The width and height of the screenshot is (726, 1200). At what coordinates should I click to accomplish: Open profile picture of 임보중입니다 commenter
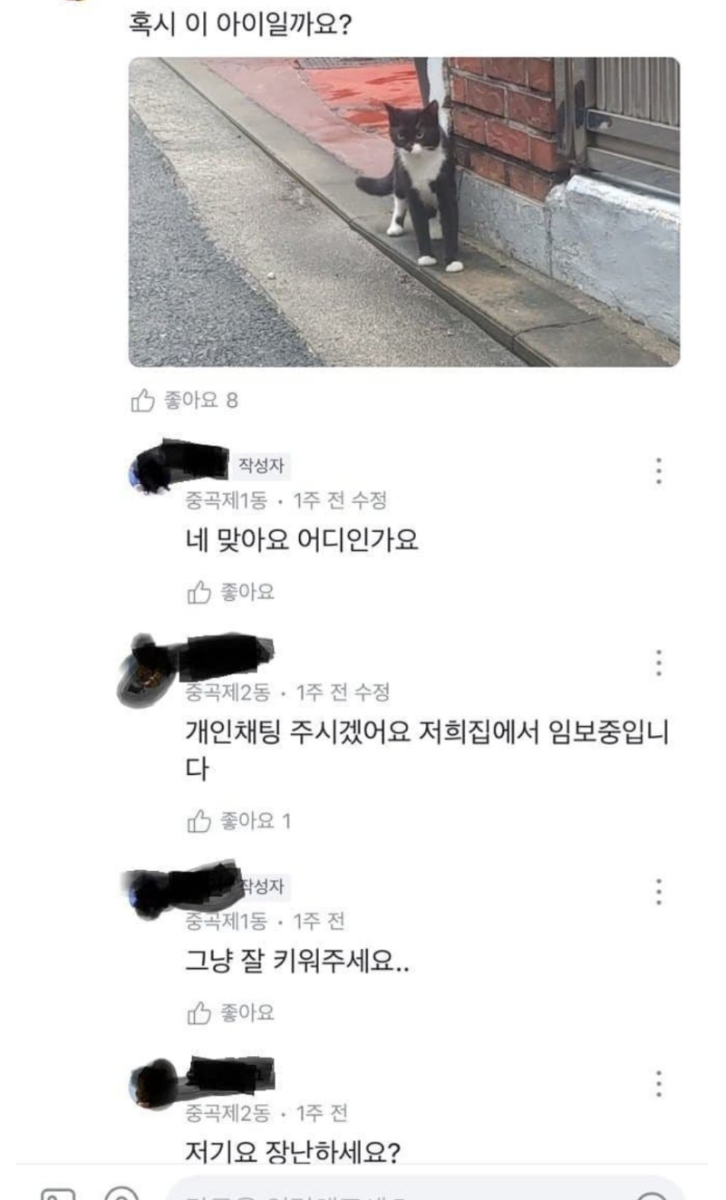[x=145, y=673]
